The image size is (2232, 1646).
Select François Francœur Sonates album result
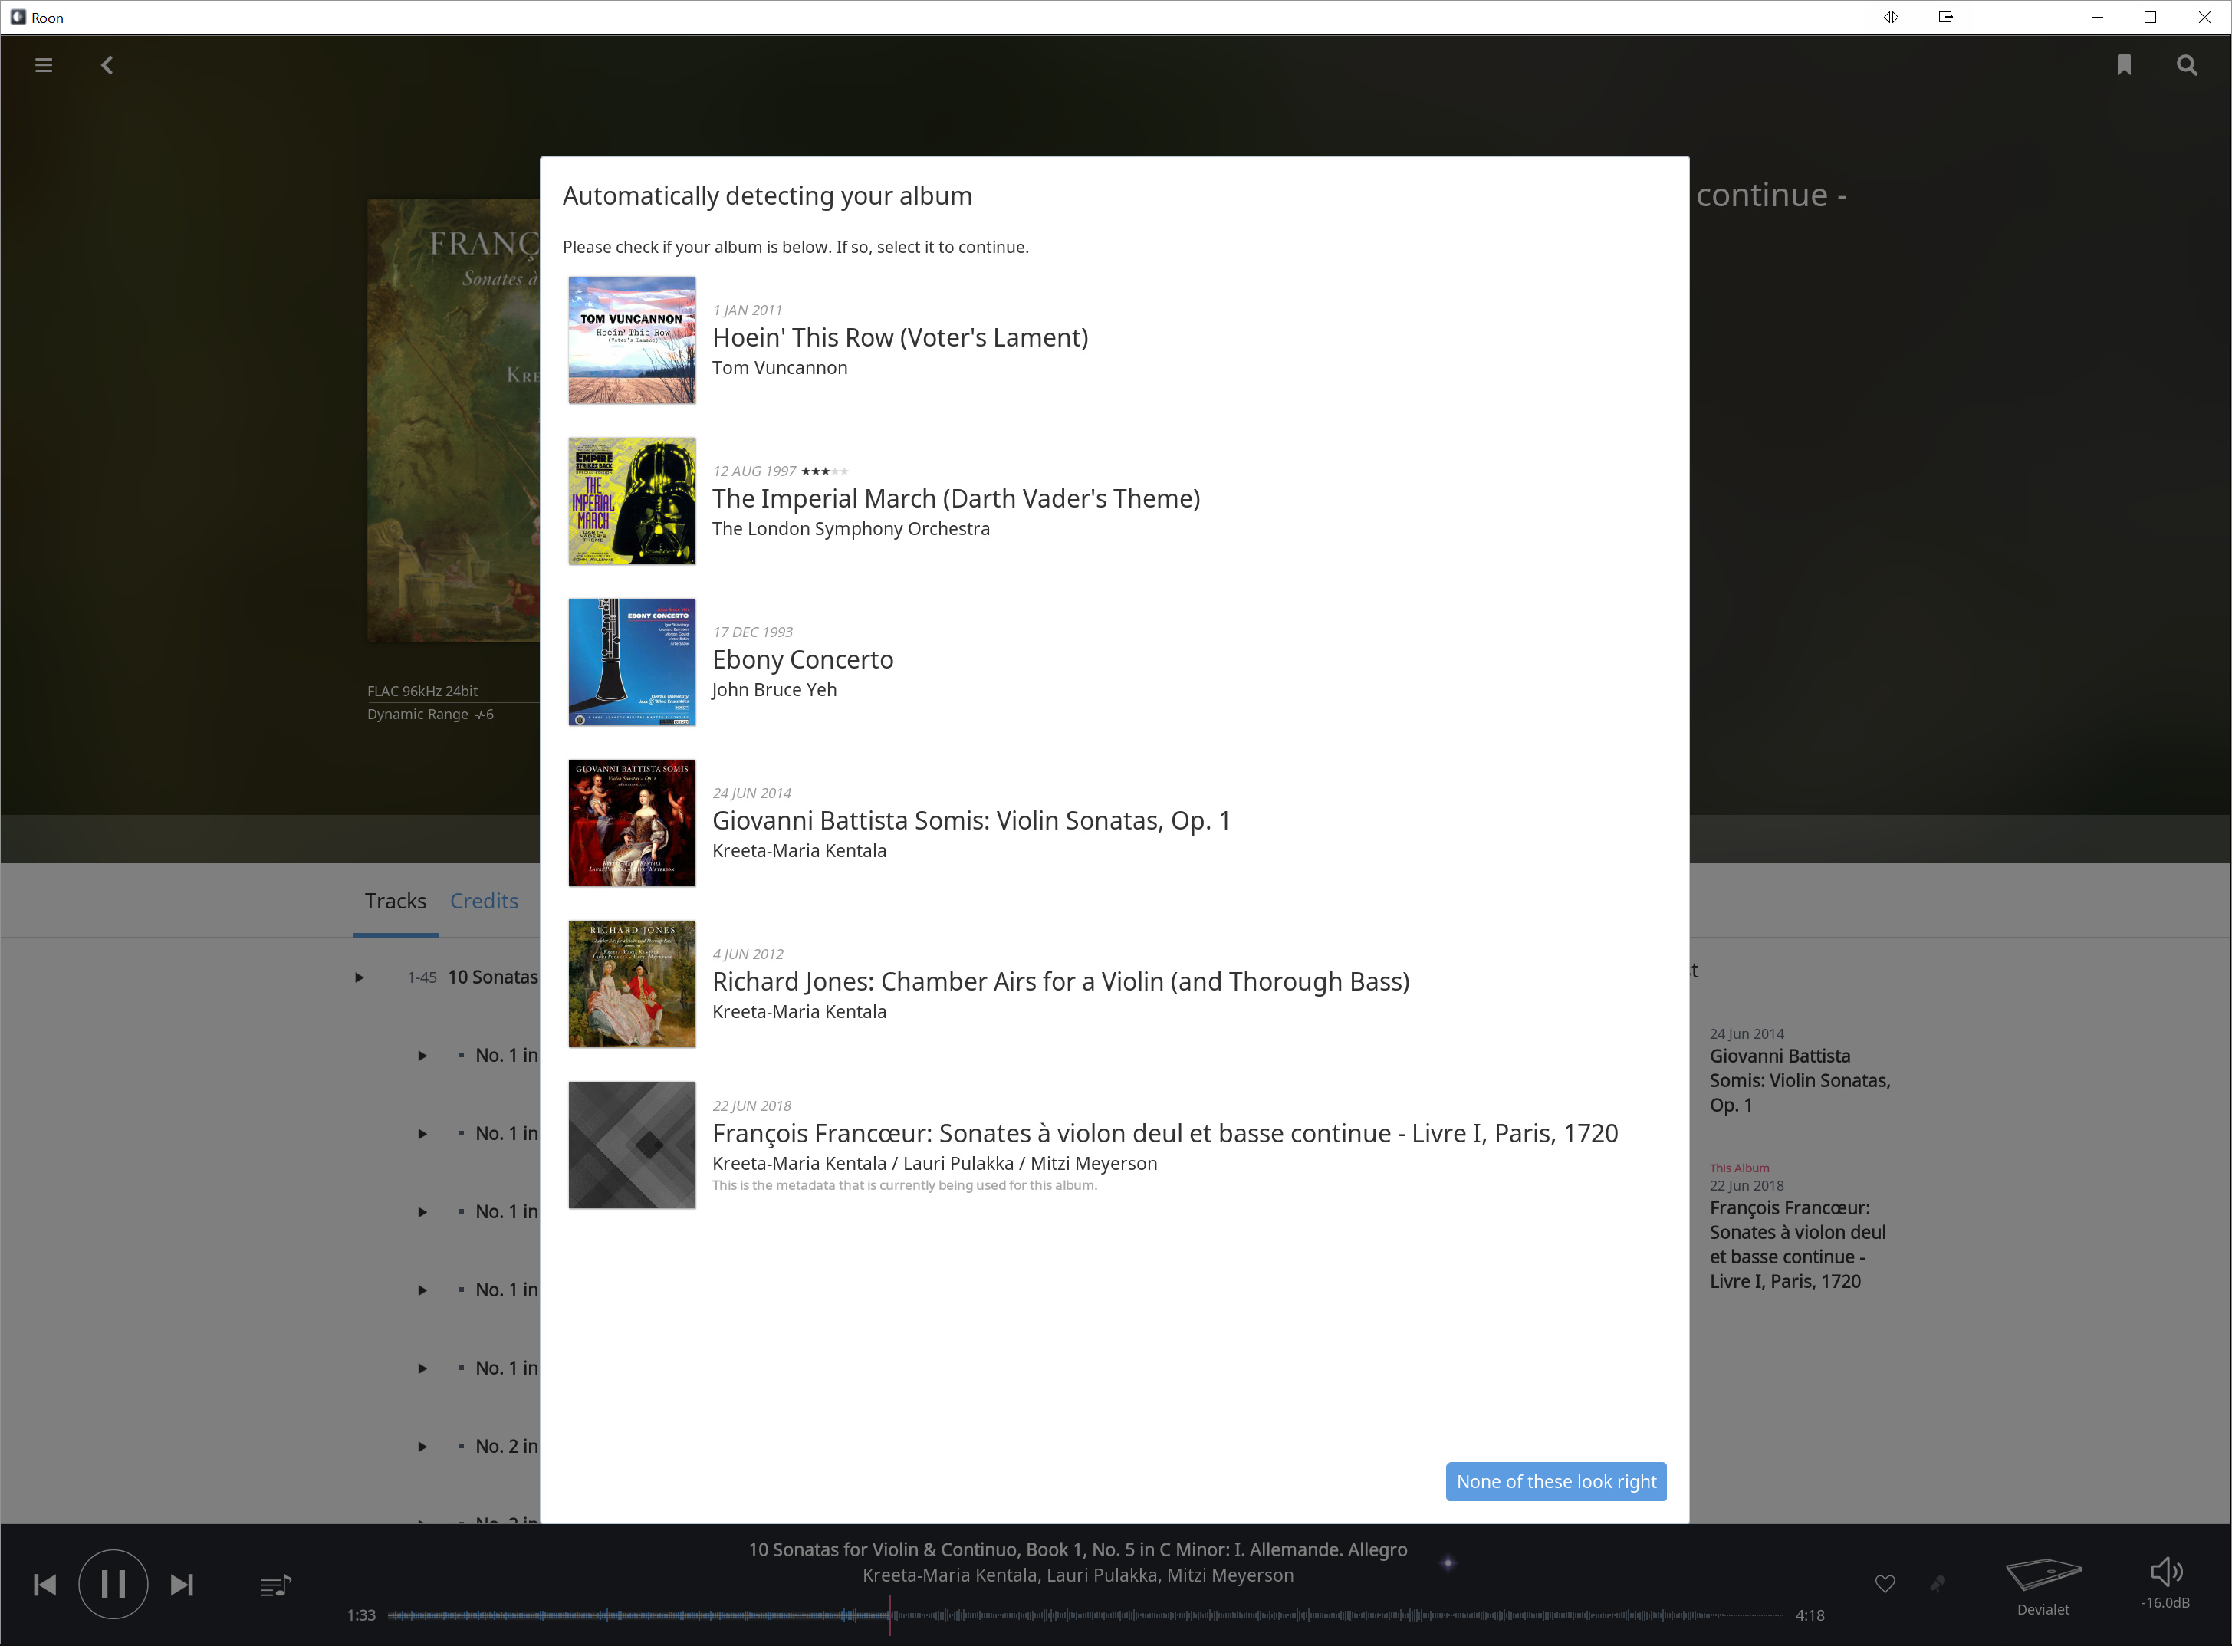tap(1114, 1145)
